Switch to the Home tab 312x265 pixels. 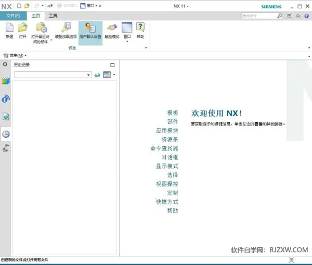click(x=36, y=16)
